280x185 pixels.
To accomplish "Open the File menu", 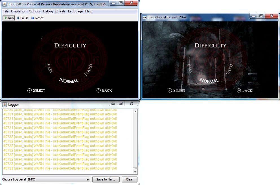I will pos(6,11).
